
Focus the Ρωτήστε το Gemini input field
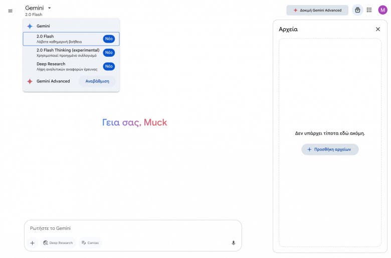click(x=133, y=228)
